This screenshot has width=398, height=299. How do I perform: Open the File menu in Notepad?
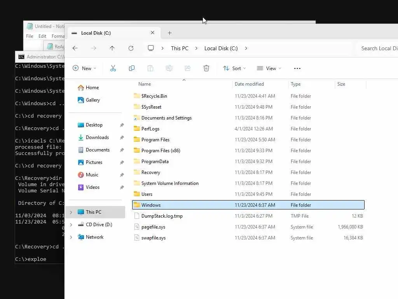click(x=30, y=36)
